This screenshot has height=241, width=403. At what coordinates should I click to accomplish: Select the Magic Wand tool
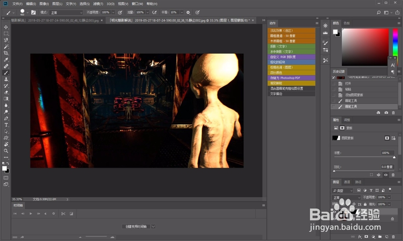(x=6, y=47)
